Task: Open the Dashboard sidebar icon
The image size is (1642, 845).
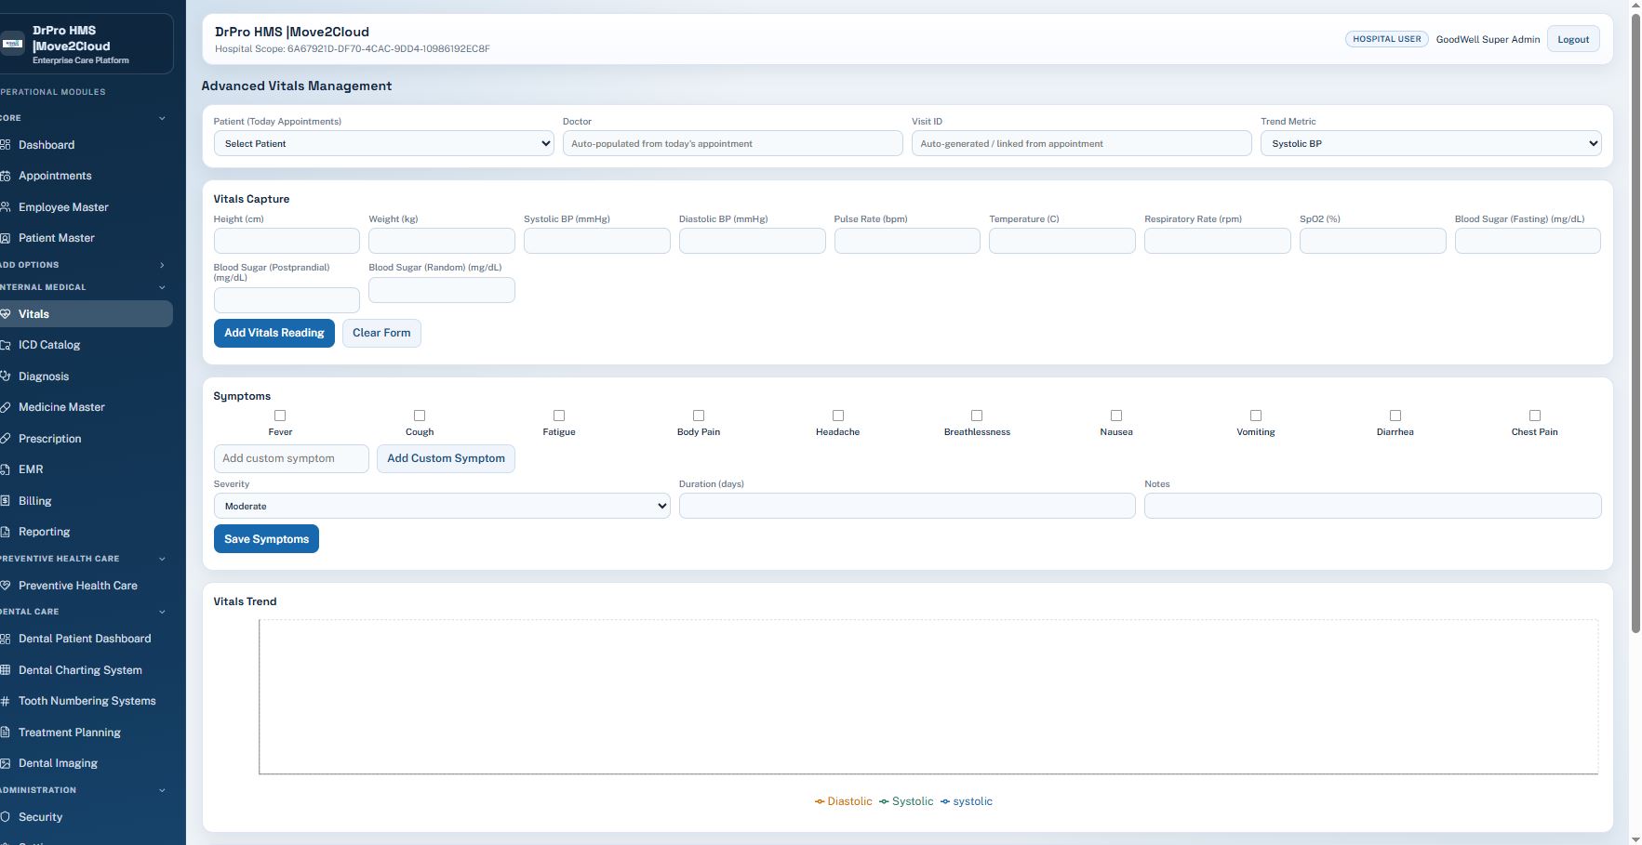Action: click(5, 145)
